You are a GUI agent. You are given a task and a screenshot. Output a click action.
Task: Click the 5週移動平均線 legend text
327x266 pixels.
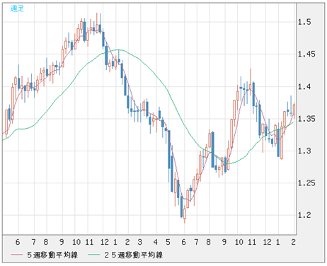pyautogui.click(x=52, y=255)
